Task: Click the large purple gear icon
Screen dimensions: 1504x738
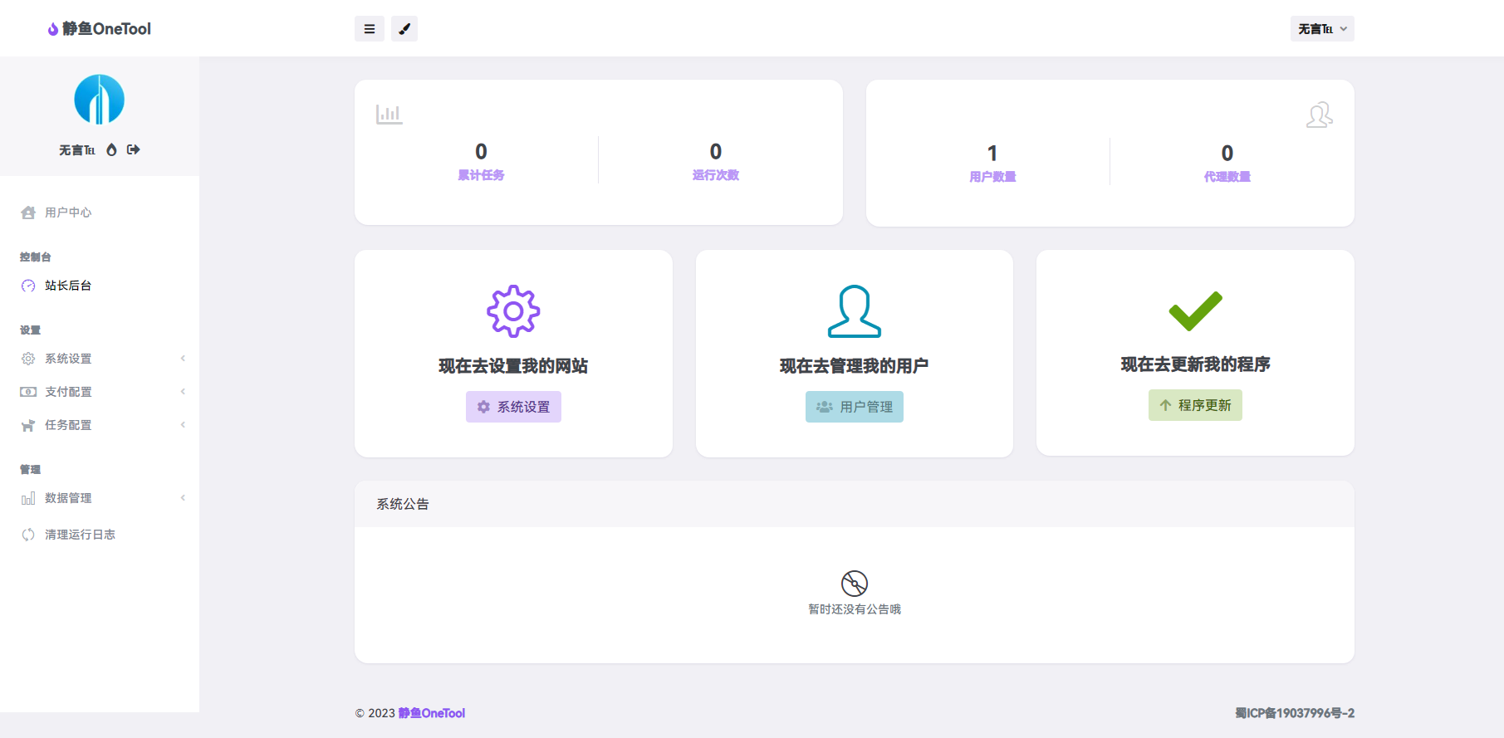Action: [513, 311]
